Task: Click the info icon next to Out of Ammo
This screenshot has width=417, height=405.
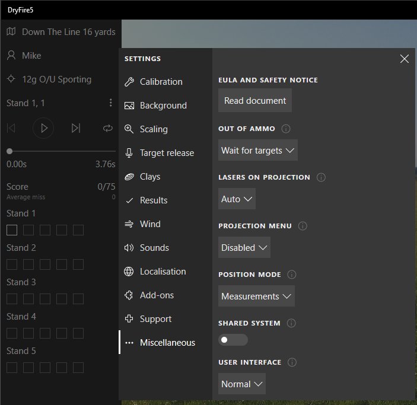Action: coord(286,129)
